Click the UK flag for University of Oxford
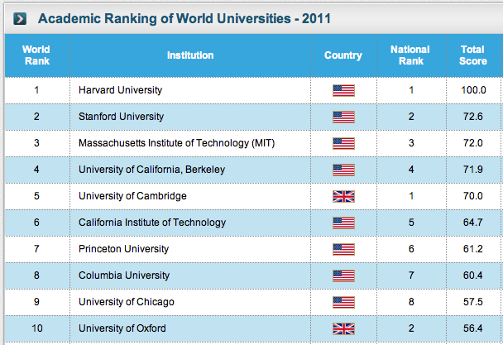 click(343, 328)
